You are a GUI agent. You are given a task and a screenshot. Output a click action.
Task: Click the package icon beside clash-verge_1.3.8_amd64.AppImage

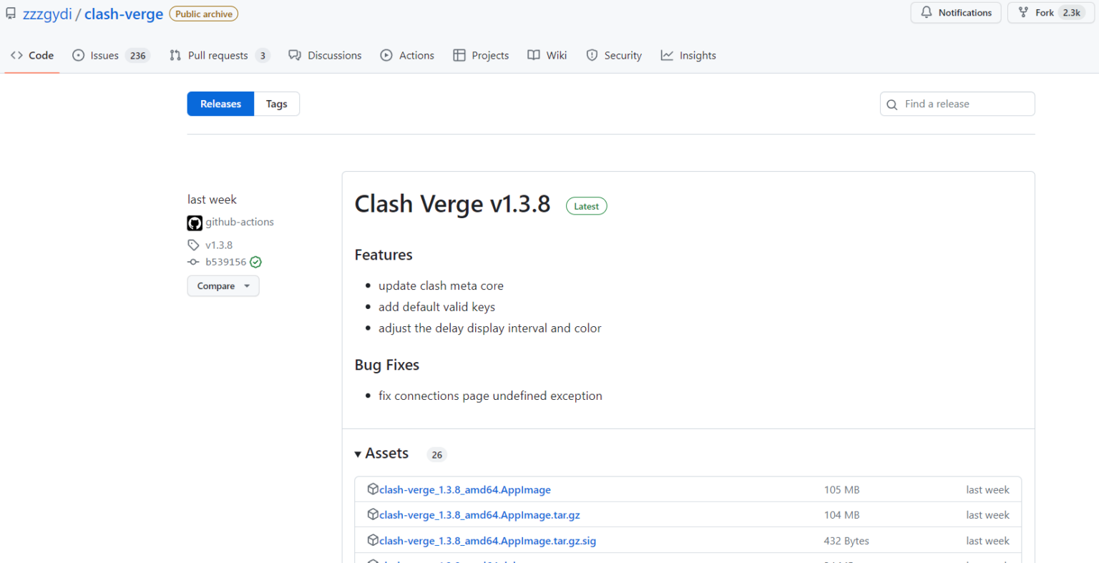(x=373, y=489)
